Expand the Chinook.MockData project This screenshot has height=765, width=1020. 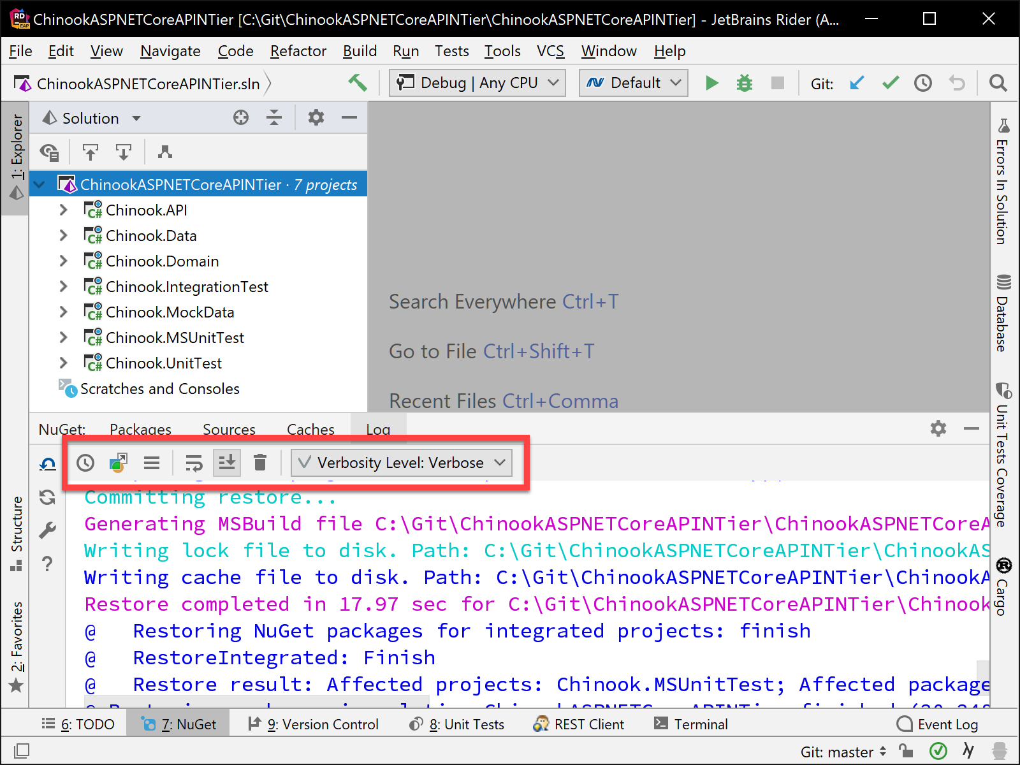[63, 312]
